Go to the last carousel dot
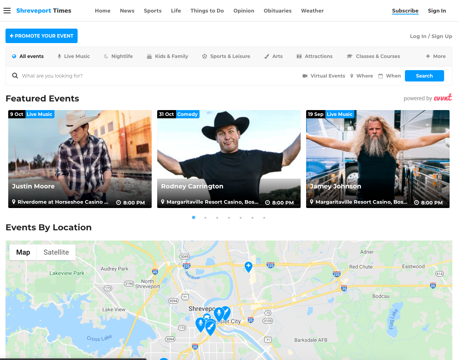 coord(264,217)
